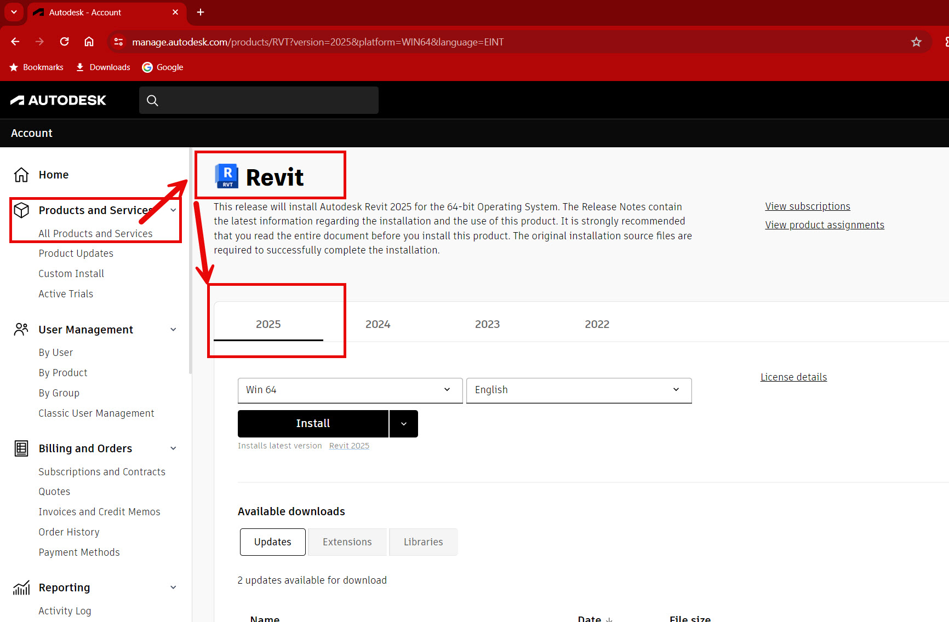Image resolution: width=949 pixels, height=622 pixels.
Task: Open Bookmarks folder in bookmarks bar
Action: 37,67
